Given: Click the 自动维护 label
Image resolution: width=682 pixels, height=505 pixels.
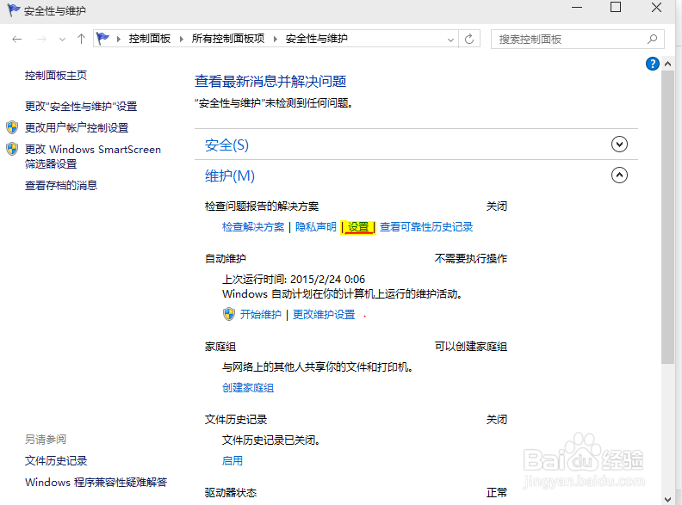Looking at the screenshot, I should click(226, 259).
